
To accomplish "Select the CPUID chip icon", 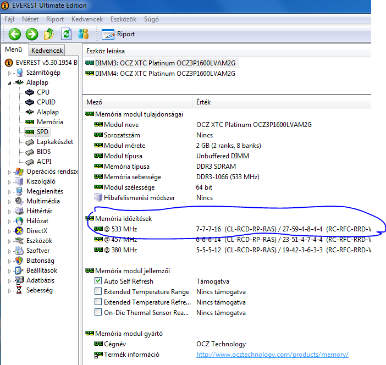I will click(x=30, y=102).
